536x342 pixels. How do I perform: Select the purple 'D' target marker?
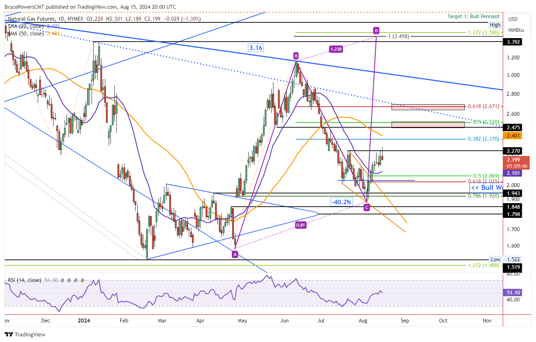pos(376,30)
